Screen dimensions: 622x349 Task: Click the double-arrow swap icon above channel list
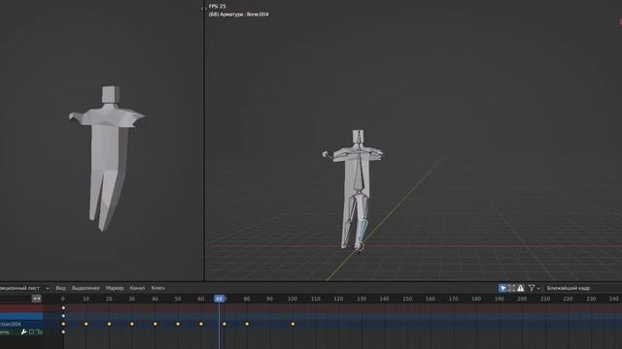pyautogui.click(x=37, y=299)
